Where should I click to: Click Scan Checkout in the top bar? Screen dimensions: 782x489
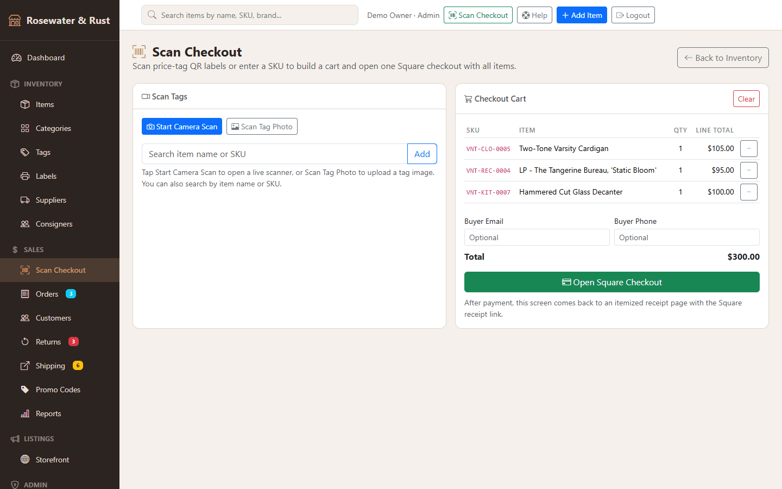click(478, 15)
